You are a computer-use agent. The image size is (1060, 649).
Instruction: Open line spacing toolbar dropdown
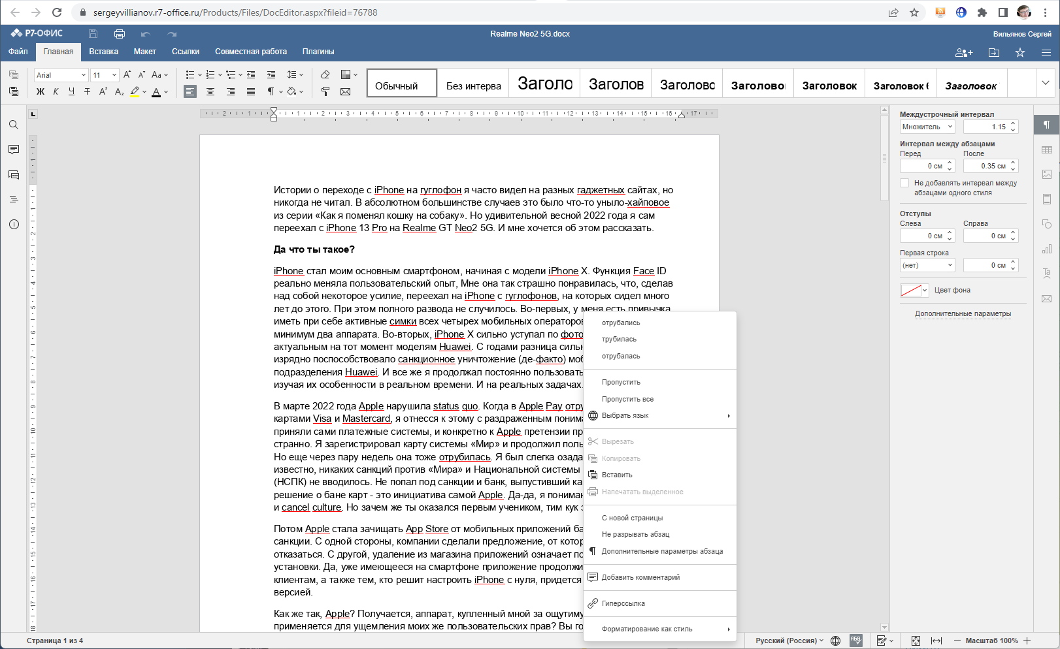[295, 74]
